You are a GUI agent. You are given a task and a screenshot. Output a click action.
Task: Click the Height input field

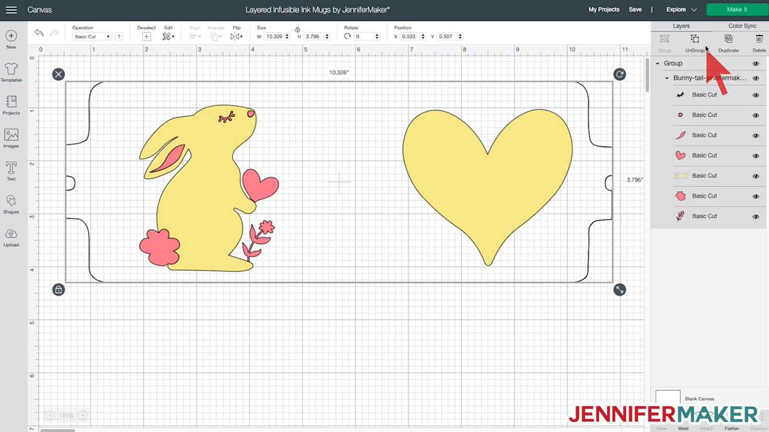click(x=314, y=37)
